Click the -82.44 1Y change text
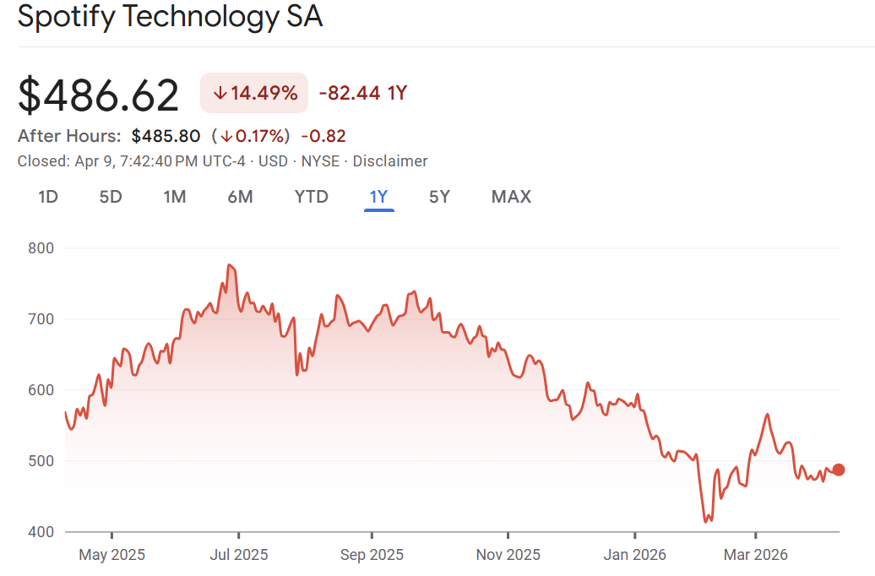Screen dimensions: 875x576 tap(362, 94)
